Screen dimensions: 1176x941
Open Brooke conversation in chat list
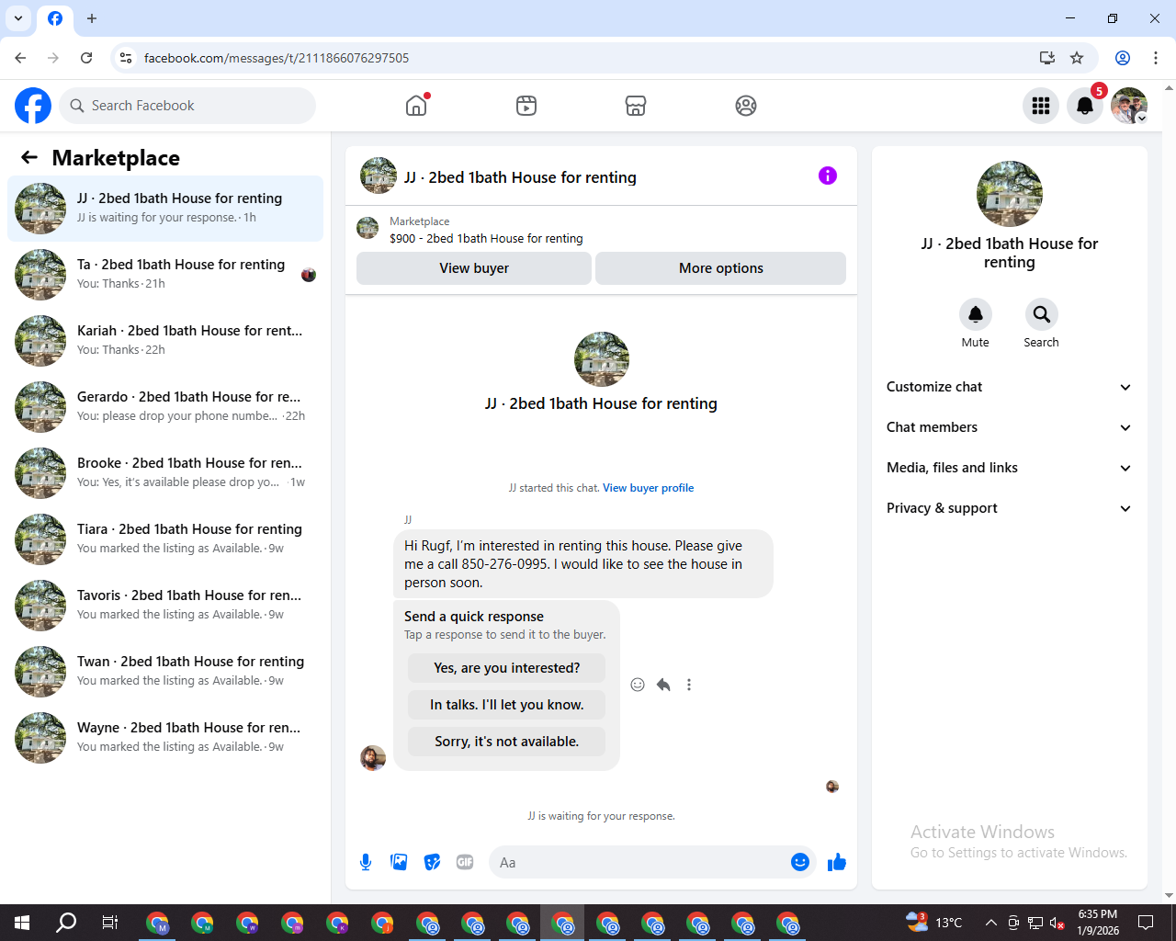click(x=165, y=473)
